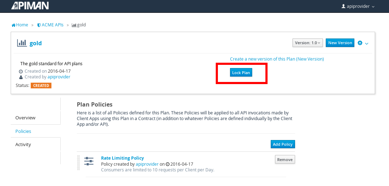Open the apiprovider user menu

pos(358,6)
